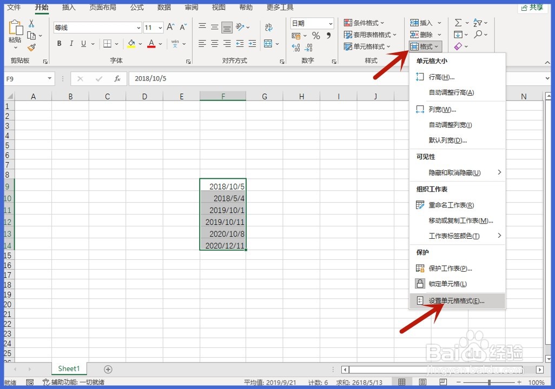
Task: Increase indent
Action: 252,44
